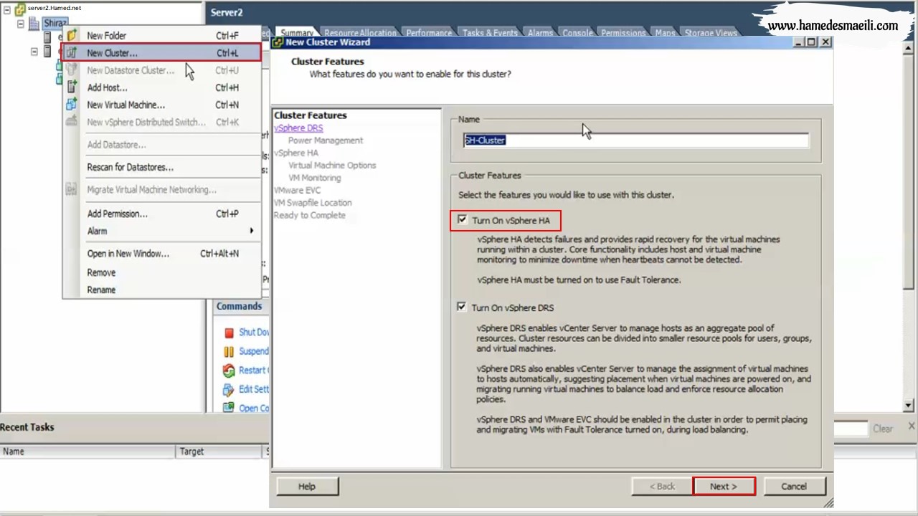The width and height of the screenshot is (918, 516).
Task: Expand the Alarm submenu arrow
Action: coord(251,231)
